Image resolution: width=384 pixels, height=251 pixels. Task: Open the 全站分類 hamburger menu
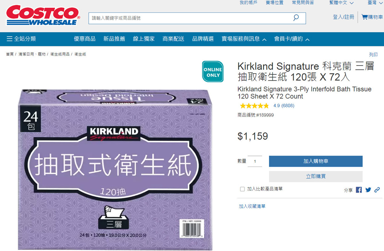pos(21,39)
